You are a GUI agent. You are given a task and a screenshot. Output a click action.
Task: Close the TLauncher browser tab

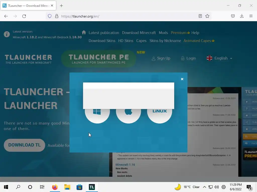pyautogui.click(x=52, y=5)
